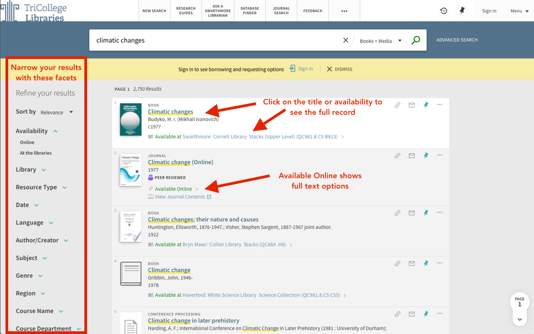Viewport: 534px width, 334px height.
Task: Open New Search in top navigation
Action: pyautogui.click(x=154, y=11)
